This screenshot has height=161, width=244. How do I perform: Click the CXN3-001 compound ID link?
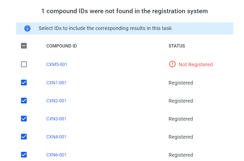pos(56,119)
